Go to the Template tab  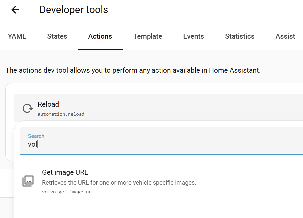point(148,36)
